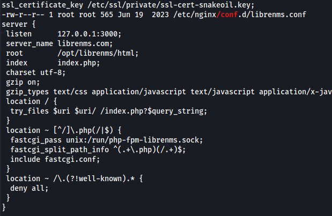Click the fastcgi_split_path_info directive
Image resolution: width=332 pixels, height=216 pixels.
tap(60, 150)
